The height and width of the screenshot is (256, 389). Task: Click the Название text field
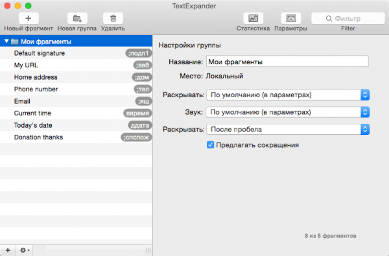coord(287,62)
